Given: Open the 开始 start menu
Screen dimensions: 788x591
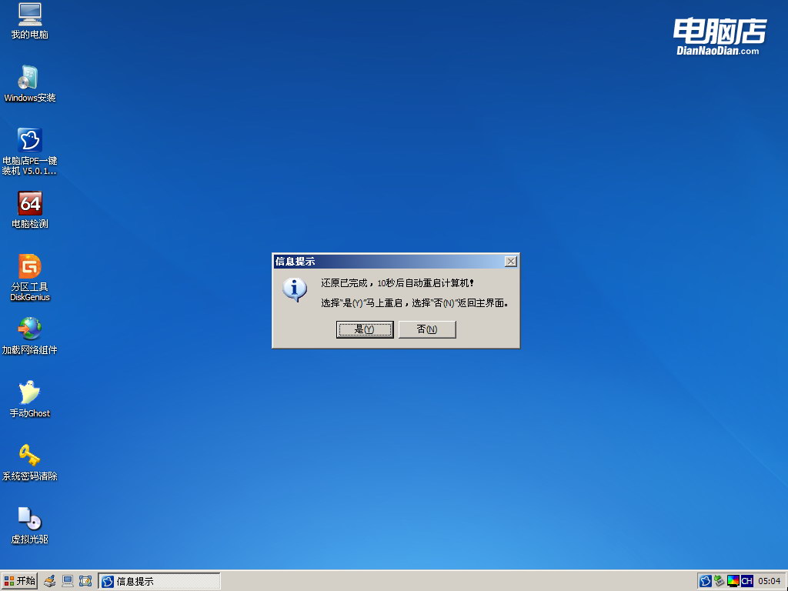Looking at the screenshot, I should tap(20, 581).
